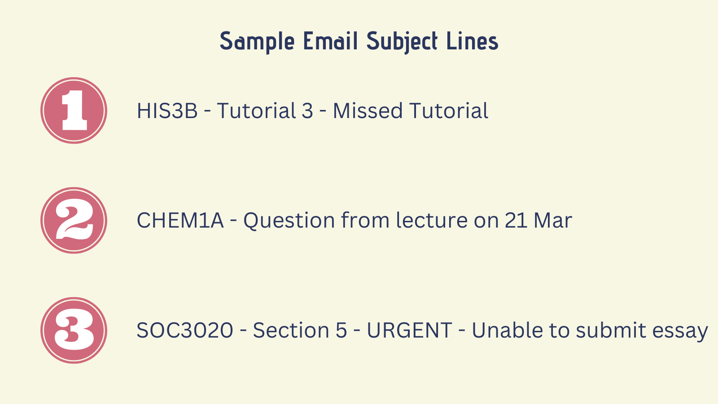Click the HIS3B course code
The height and width of the screenshot is (404, 718).
point(167,111)
